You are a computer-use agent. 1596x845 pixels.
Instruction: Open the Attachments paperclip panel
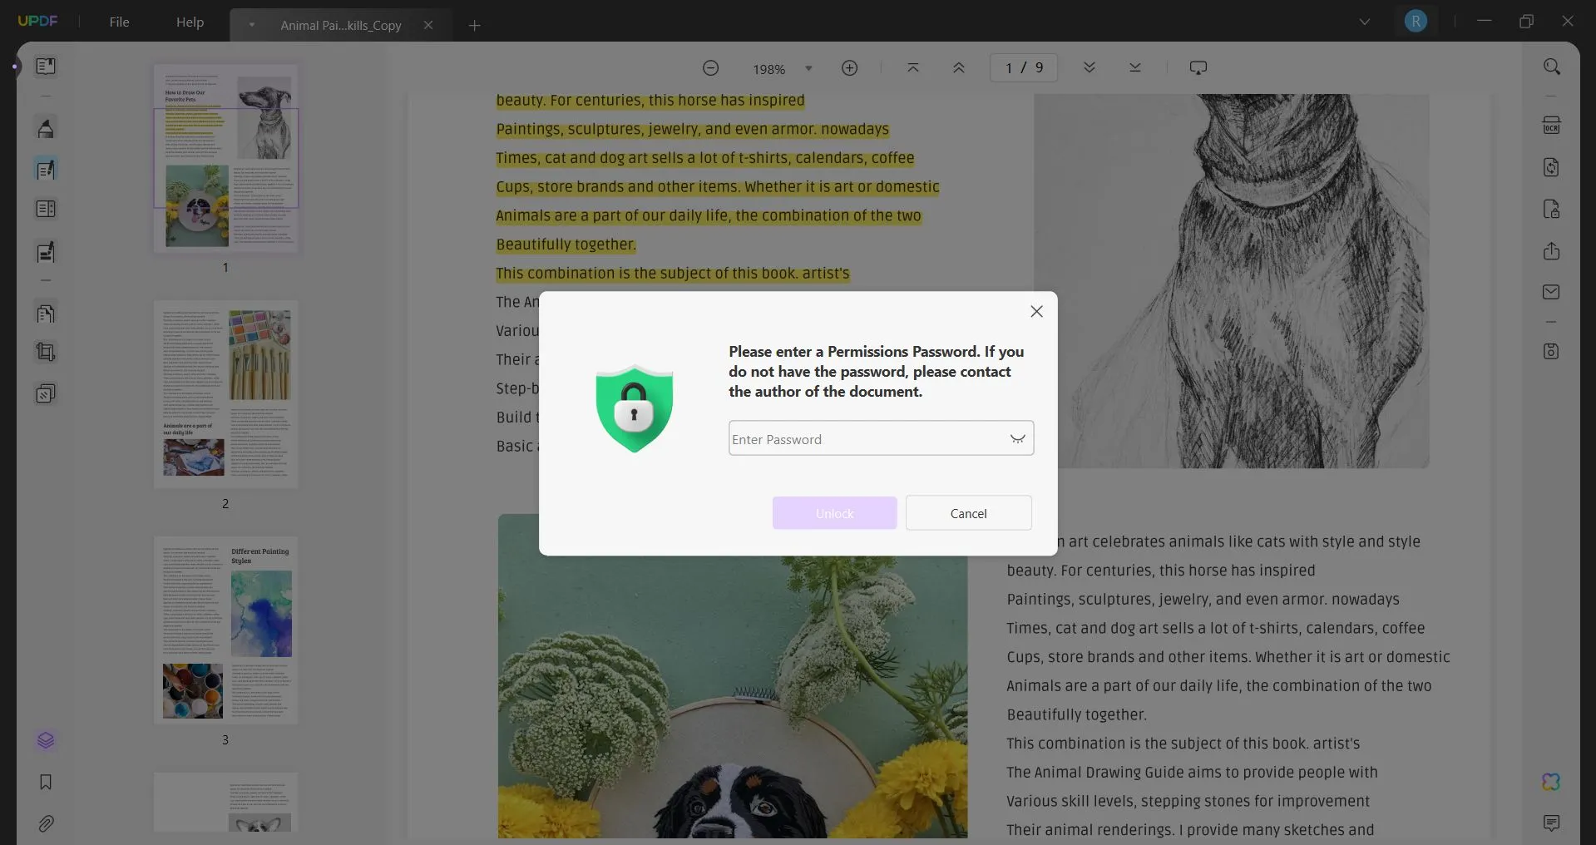pyautogui.click(x=46, y=823)
